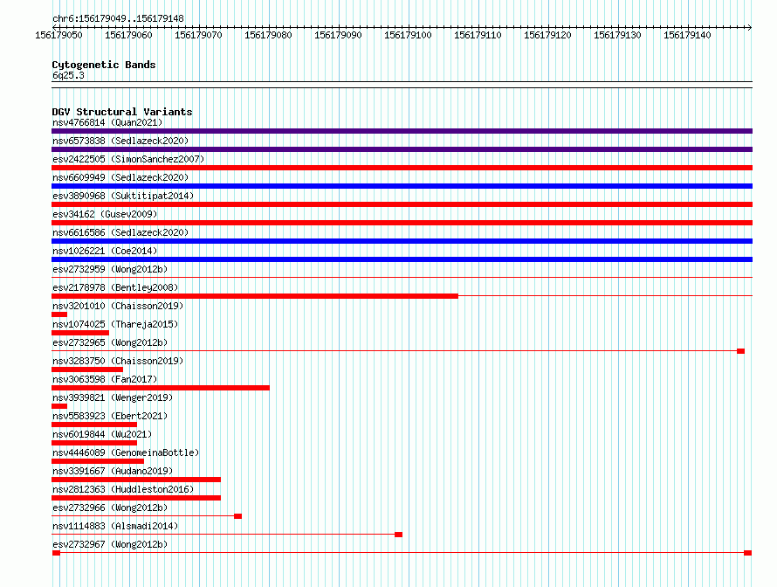
Task: Open esv3890968 (Suktitipat2014) label
Action: [123, 196]
